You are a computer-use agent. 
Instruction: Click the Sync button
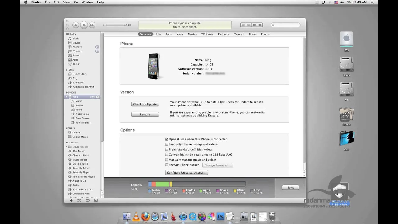290,188
